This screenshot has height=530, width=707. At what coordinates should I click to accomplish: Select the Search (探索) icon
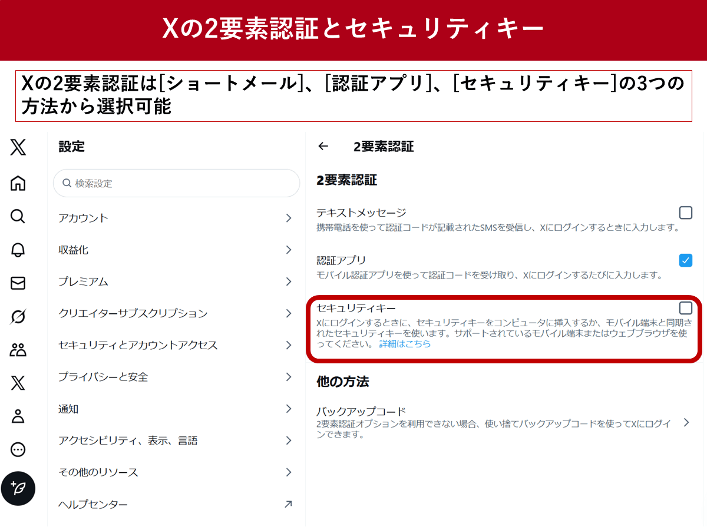point(18,217)
